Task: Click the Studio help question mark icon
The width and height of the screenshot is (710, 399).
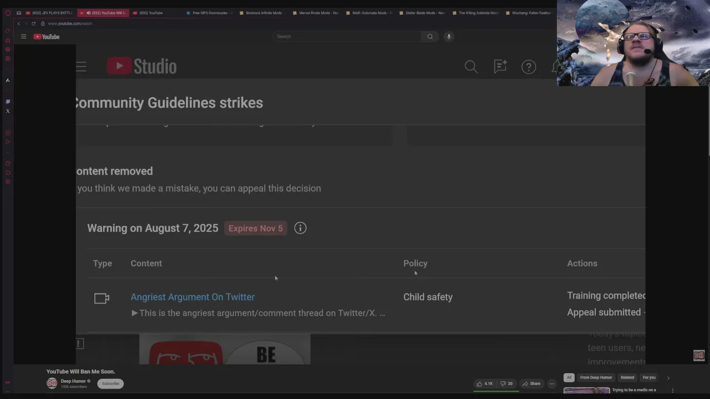Action: coord(529,66)
